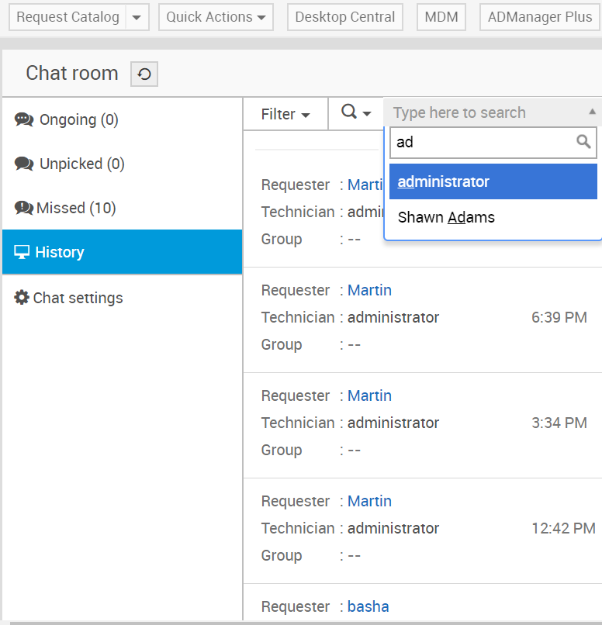Click the MDM button
This screenshot has width=602, height=625.
[441, 17]
